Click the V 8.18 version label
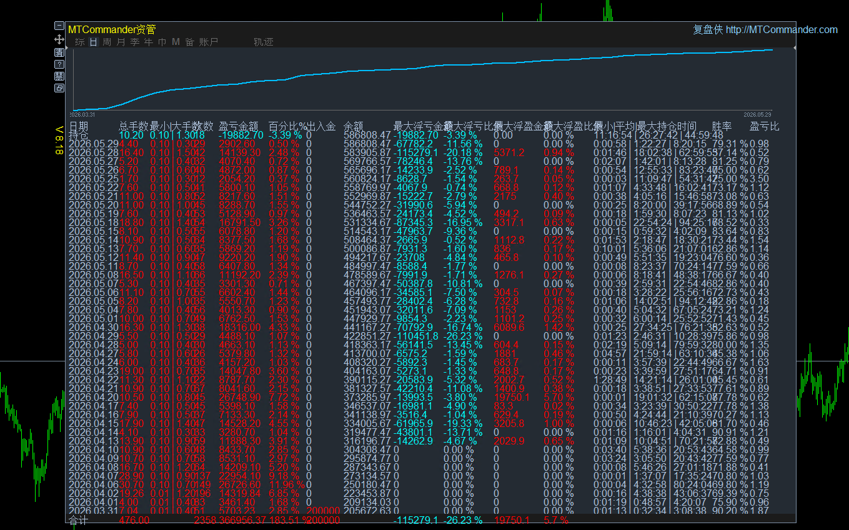Screen dimensions: 849x530 tap(59, 141)
